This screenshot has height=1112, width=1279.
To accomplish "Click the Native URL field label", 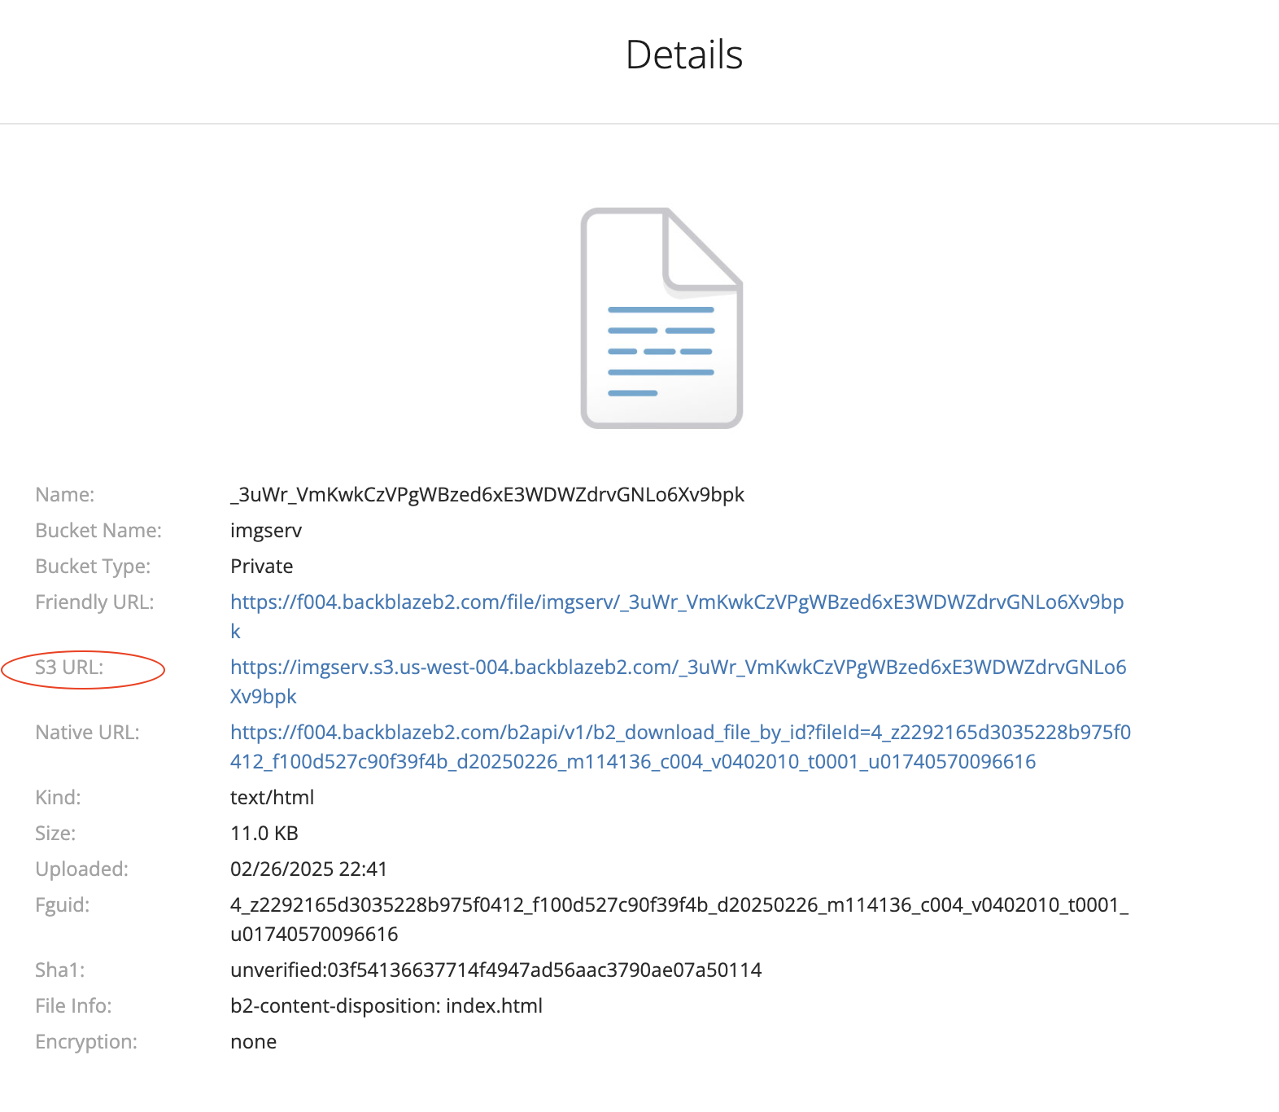I will [x=87, y=733].
